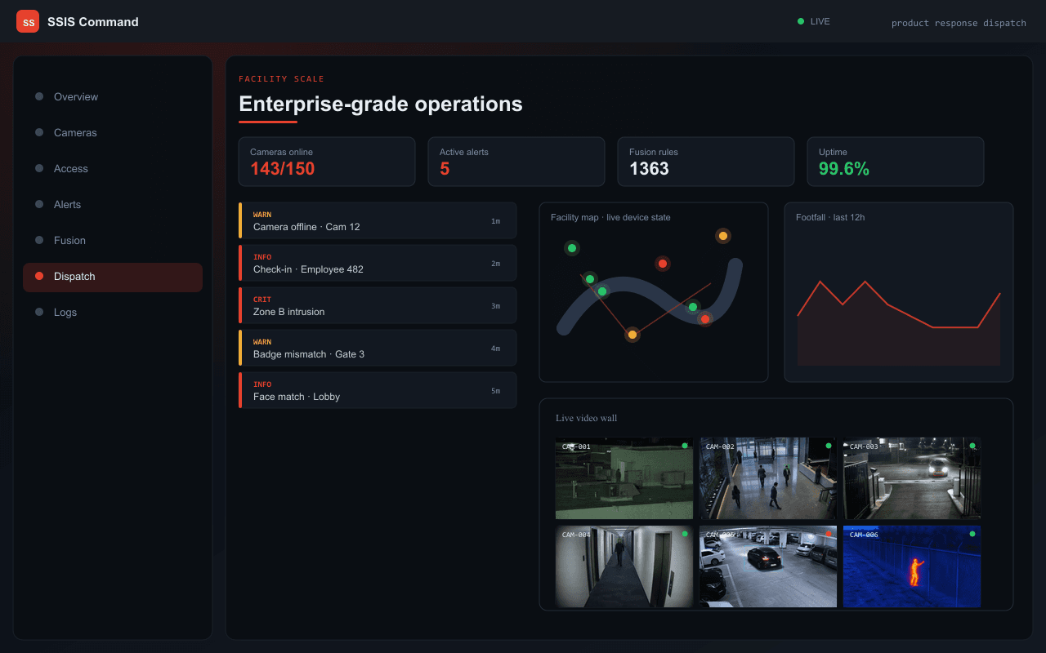Click the "Facility map · live device state" label
Screen dimensions: 1046x653
tap(610, 217)
